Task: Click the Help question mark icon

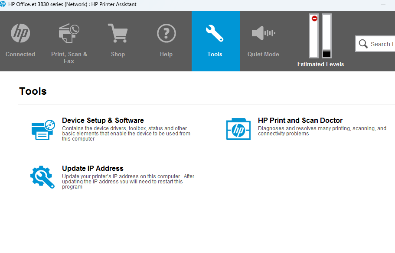Action: 166,33
